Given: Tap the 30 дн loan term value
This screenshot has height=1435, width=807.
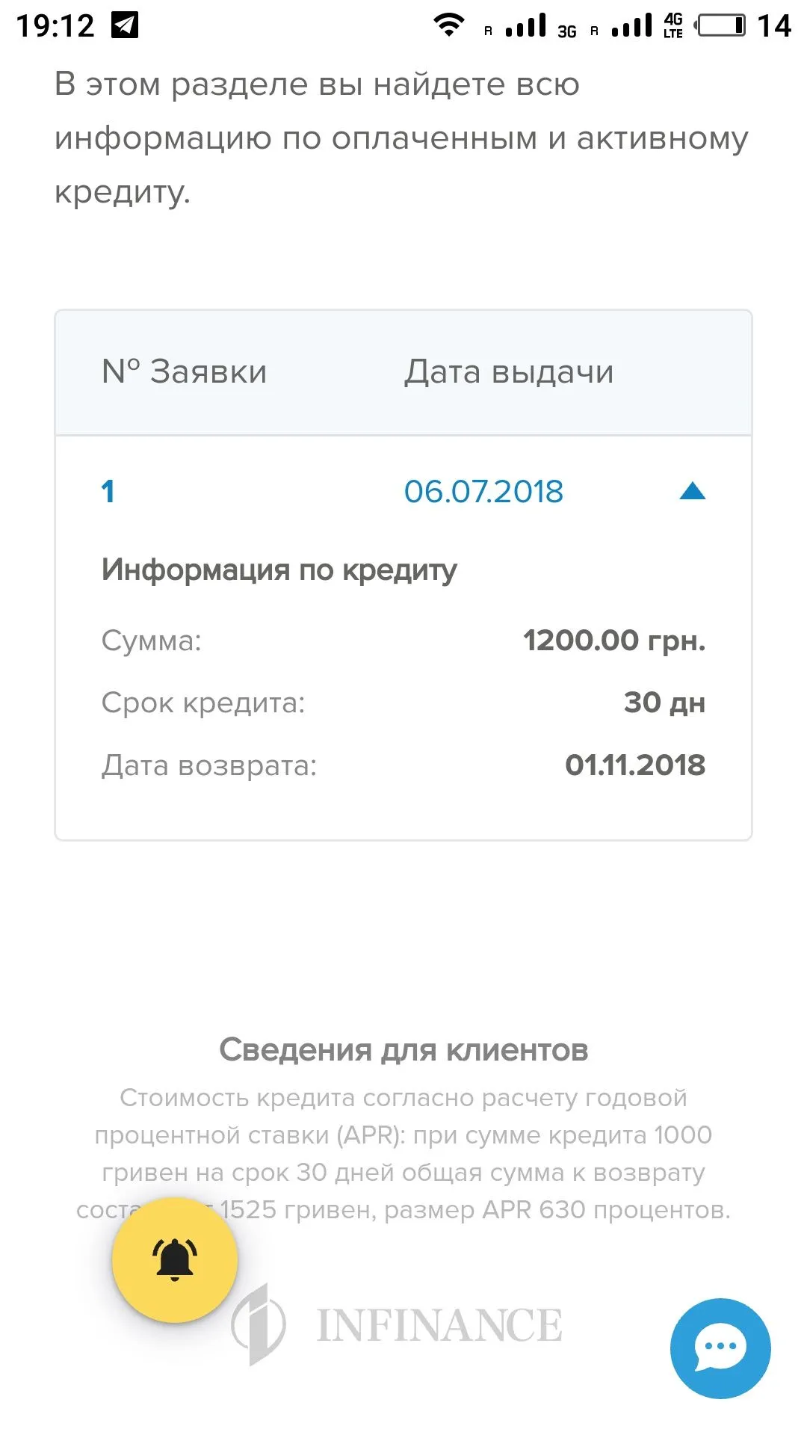Looking at the screenshot, I should coord(664,703).
